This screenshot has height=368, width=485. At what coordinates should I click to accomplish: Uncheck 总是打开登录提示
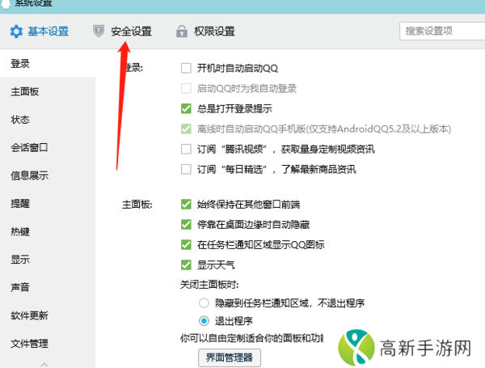tap(186, 108)
